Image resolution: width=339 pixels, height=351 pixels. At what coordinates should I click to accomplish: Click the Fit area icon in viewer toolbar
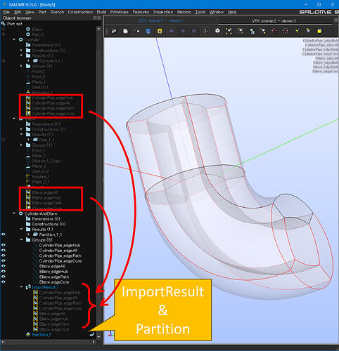[241, 31]
